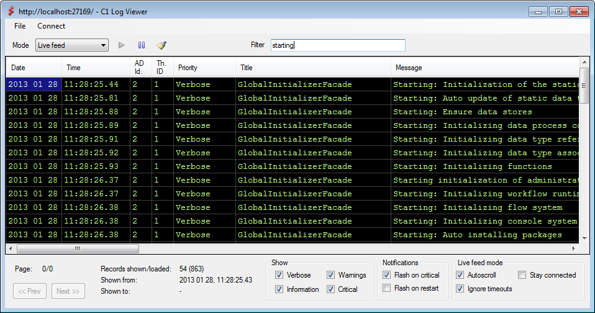
Task: Clear the log with the broom icon
Action: coord(161,45)
